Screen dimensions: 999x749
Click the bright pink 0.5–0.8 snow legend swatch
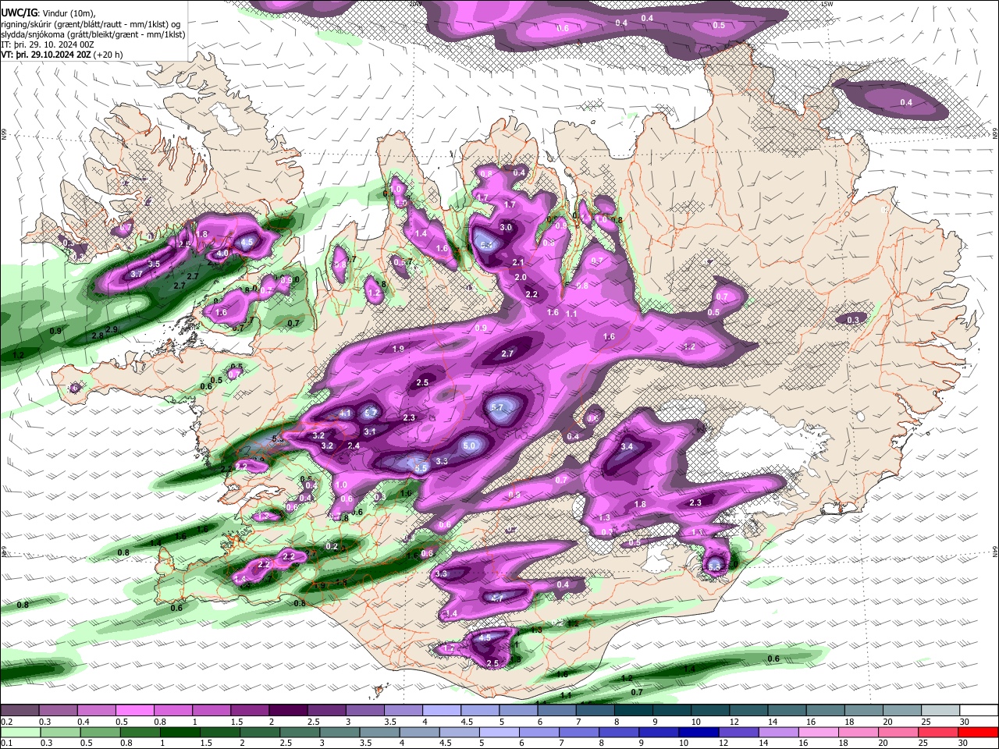(x=135, y=711)
